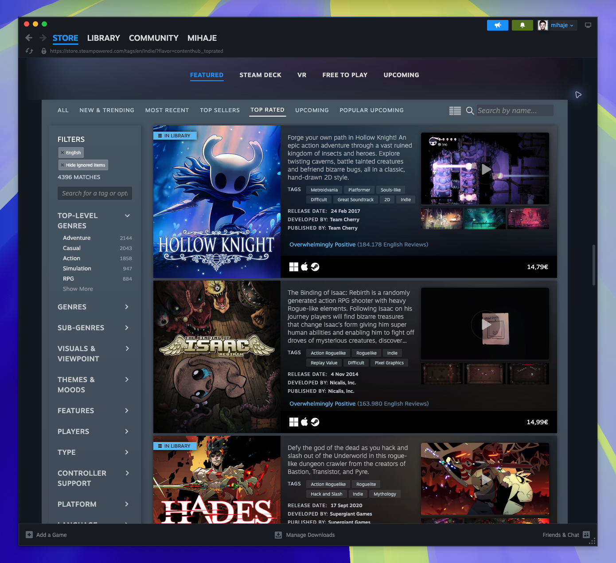
Task: Click the site lock icon beside URL
Action: [x=44, y=51]
